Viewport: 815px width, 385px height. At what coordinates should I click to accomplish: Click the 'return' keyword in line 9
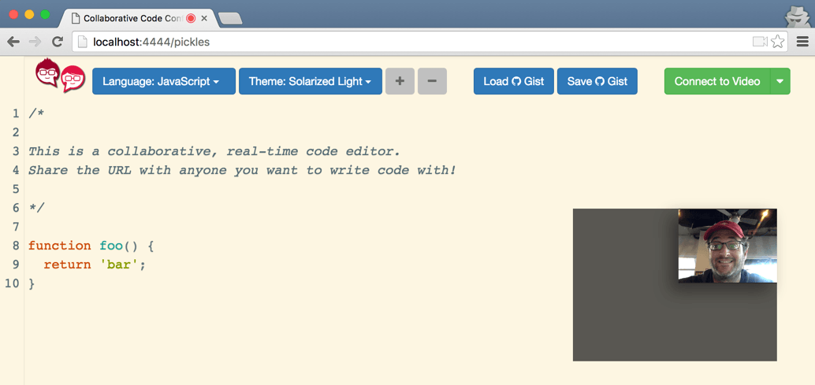(x=67, y=265)
